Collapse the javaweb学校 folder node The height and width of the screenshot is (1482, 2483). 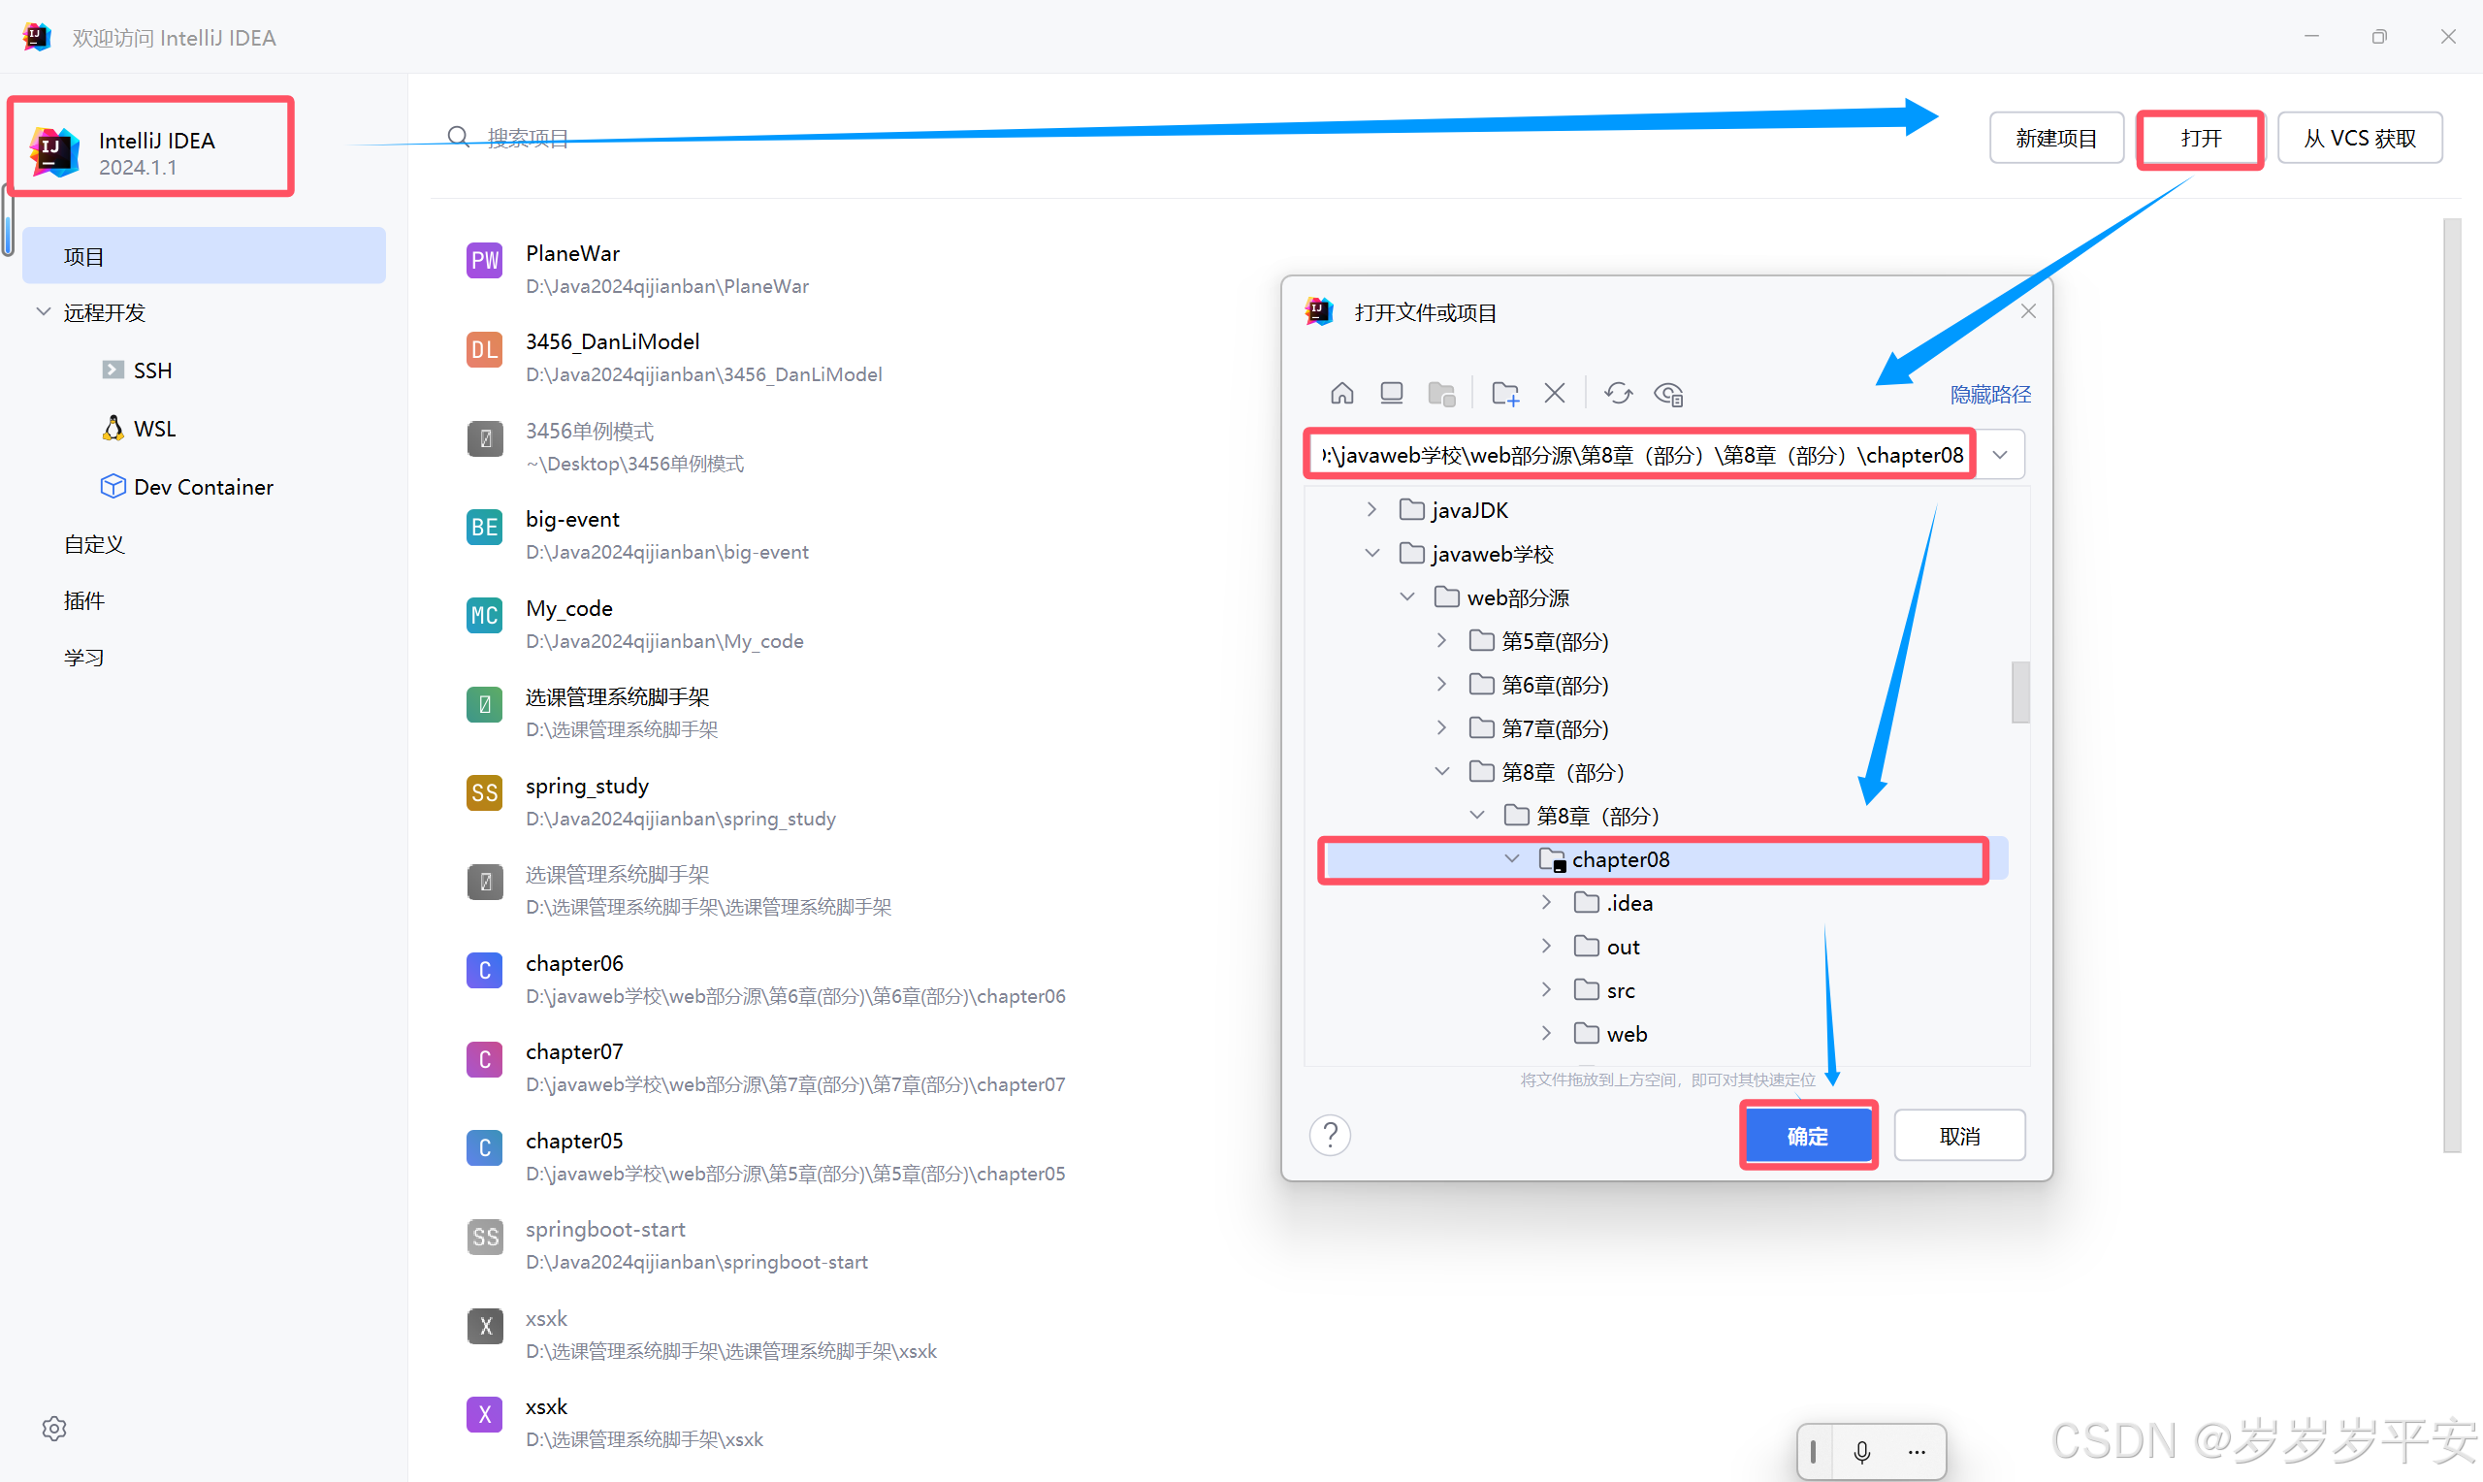pyautogui.click(x=1372, y=553)
